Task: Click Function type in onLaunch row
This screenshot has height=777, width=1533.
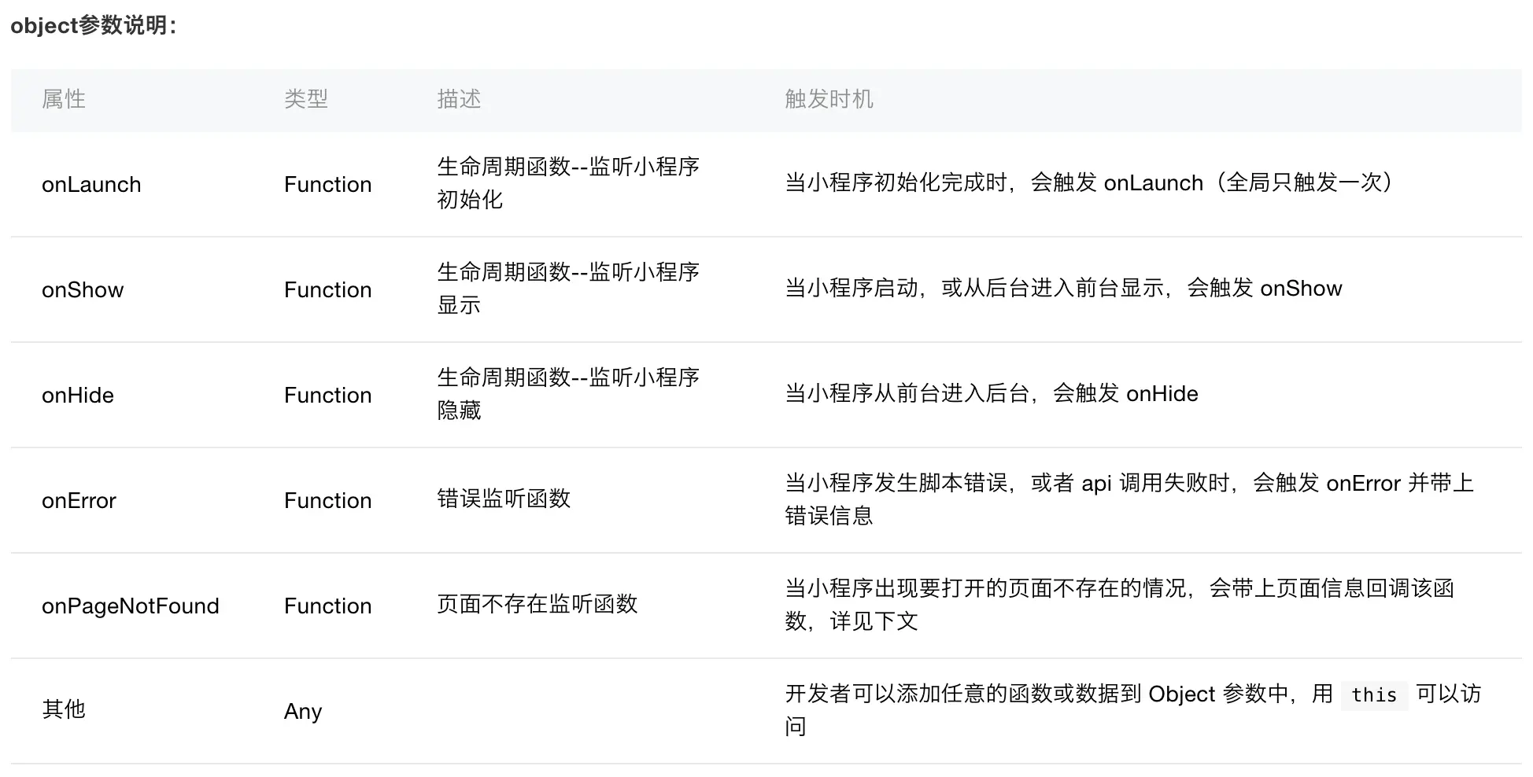Action: click(327, 184)
